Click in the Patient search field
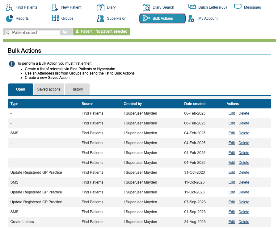This screenshot has width=278, height=227. tap(35, 32)
